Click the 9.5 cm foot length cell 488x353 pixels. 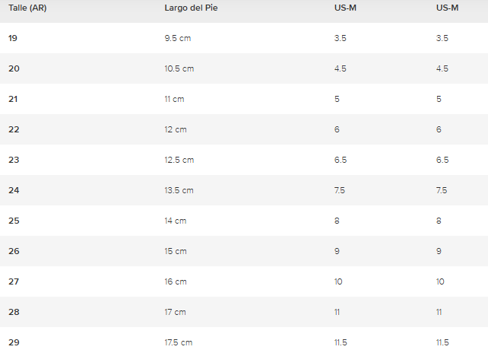click(x=178, y=38)
